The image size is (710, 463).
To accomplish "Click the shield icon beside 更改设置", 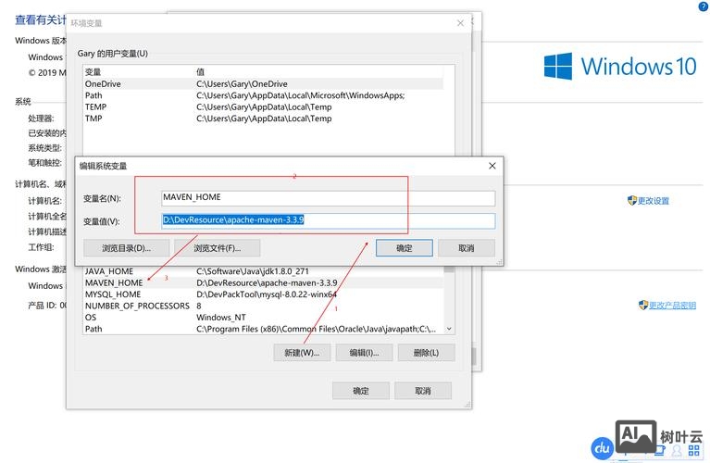I will point(632,200).
